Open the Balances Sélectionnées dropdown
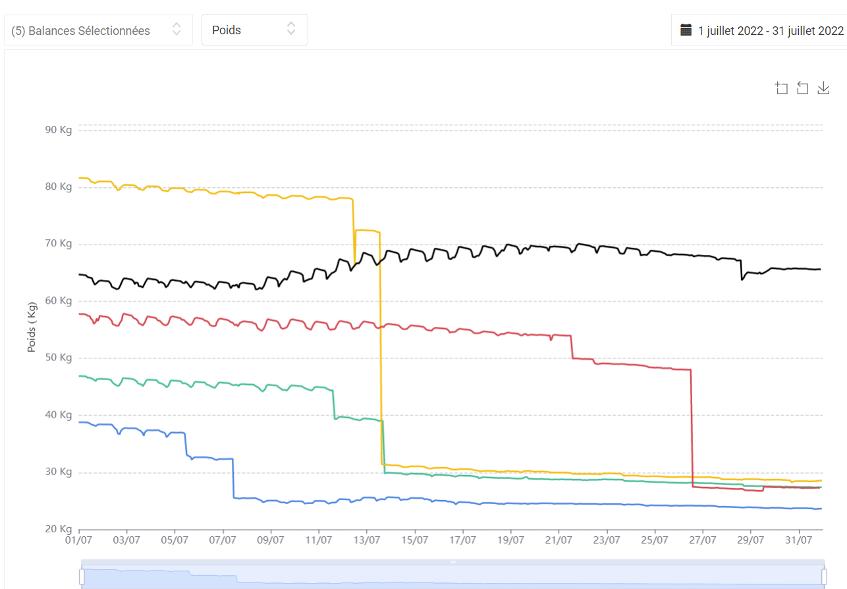847x589 pixels. [98, 30]
